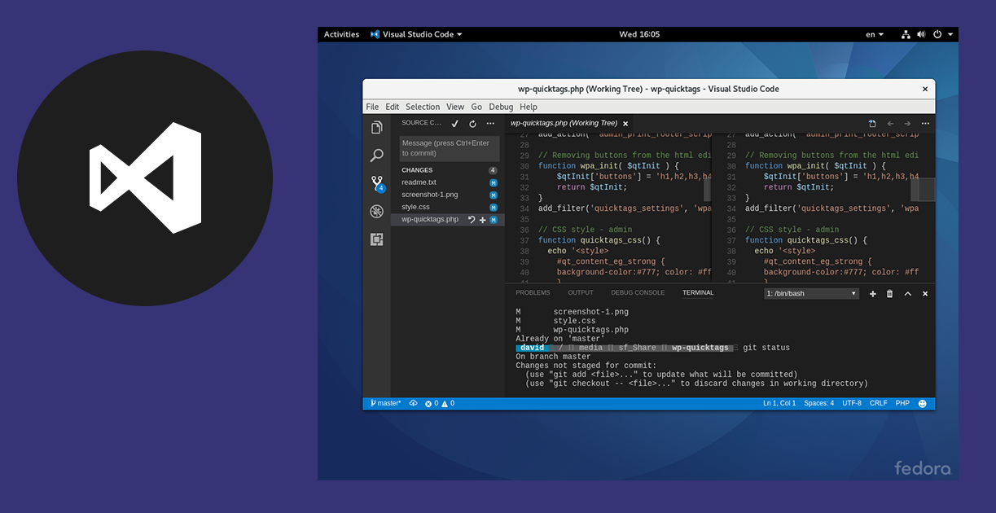996x513 pixels.
Task: Click the commit message input field
Action: click(450, 148)
